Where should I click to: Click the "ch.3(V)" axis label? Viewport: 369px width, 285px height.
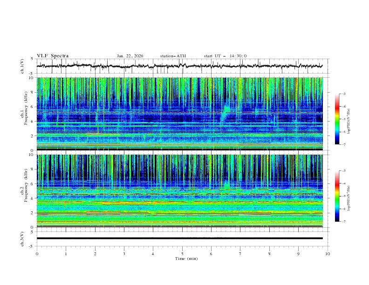point(22,239)
